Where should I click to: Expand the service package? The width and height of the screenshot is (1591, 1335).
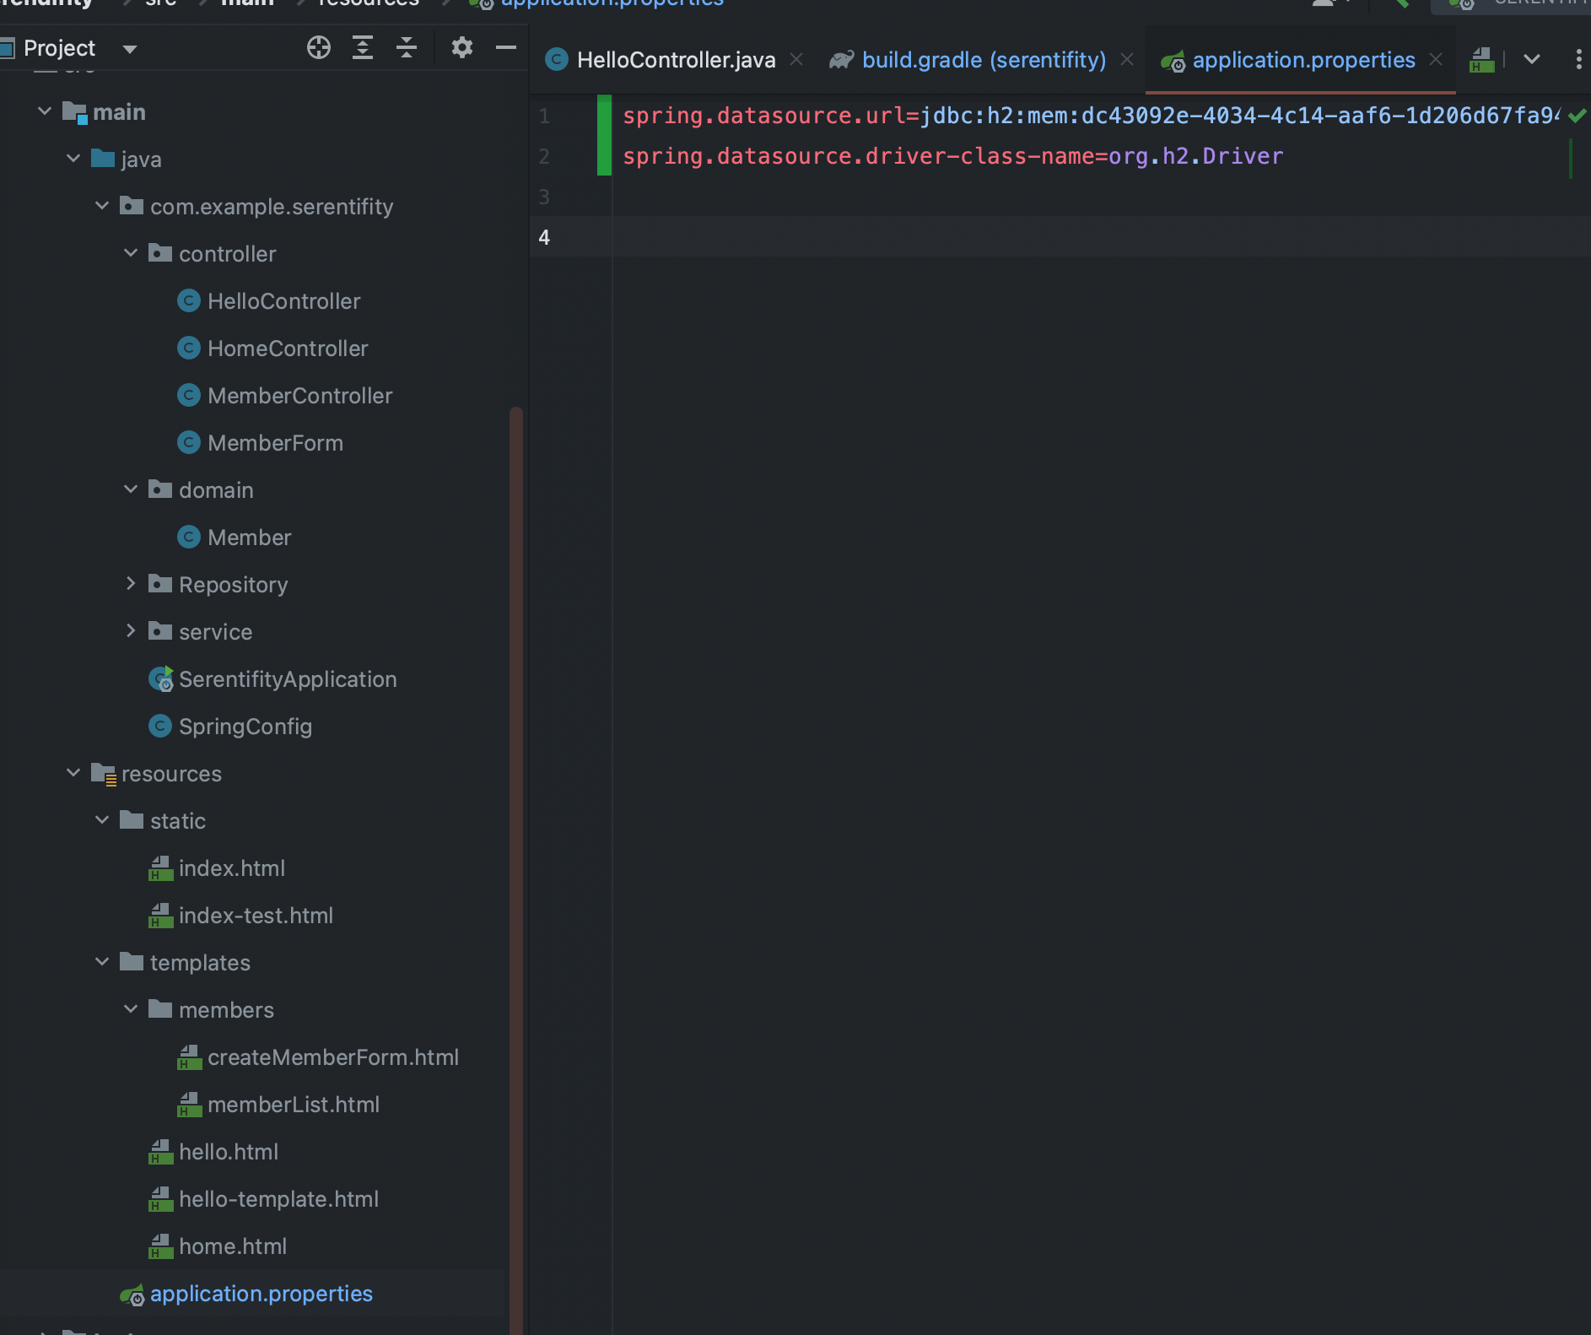(131, 631)
